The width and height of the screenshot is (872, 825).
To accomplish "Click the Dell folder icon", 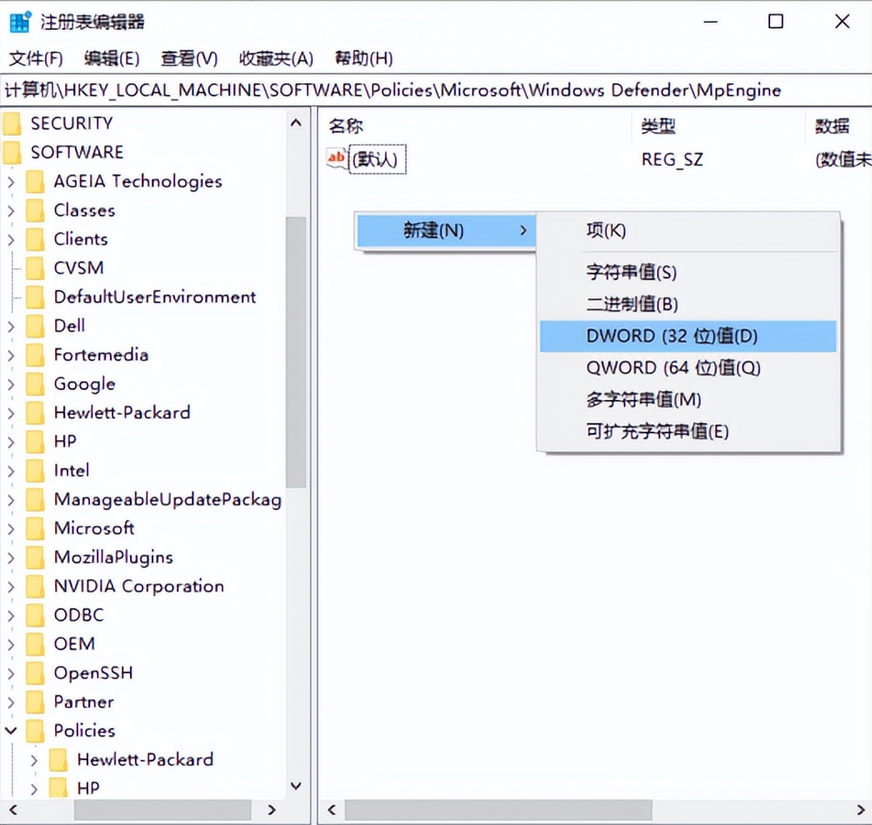I will coord(35,326).
